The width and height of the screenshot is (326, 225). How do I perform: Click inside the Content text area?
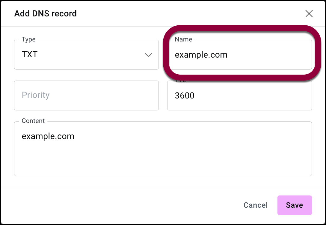point(163,149)
